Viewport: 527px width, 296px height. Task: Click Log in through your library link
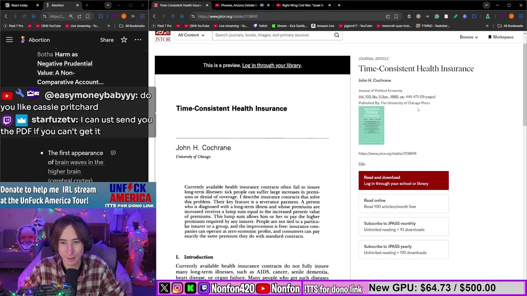(271, 65)
